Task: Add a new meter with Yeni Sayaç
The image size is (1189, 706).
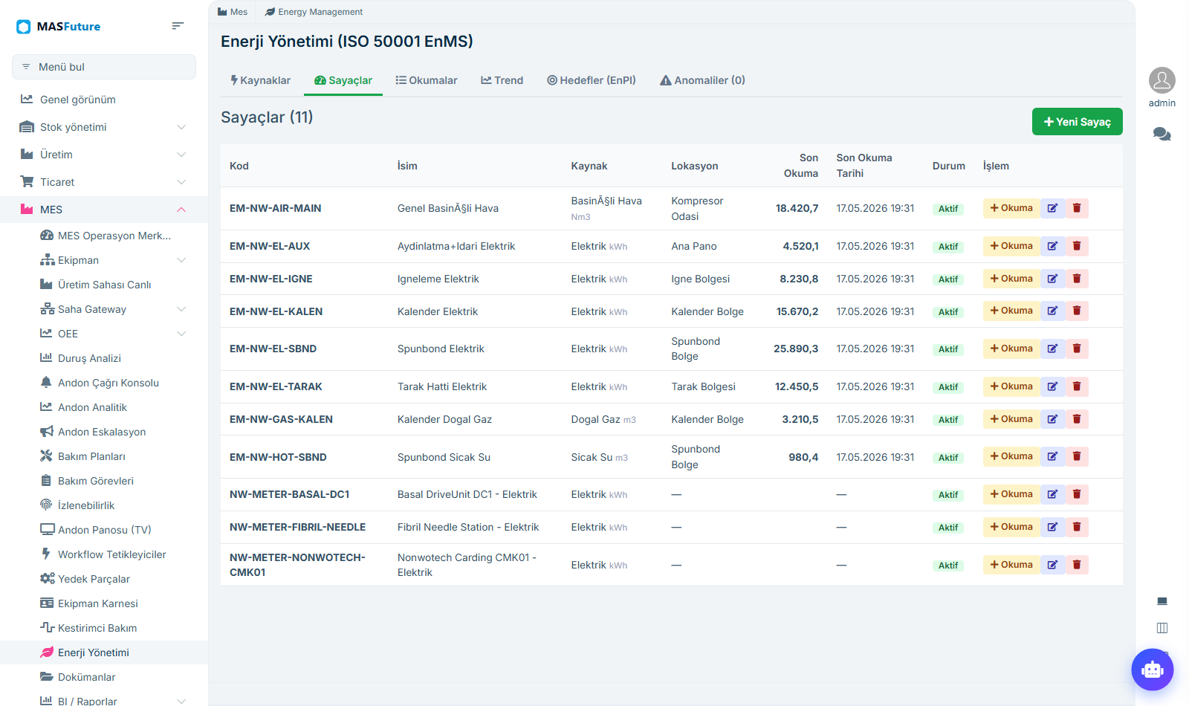Action: pos(1077,122)
